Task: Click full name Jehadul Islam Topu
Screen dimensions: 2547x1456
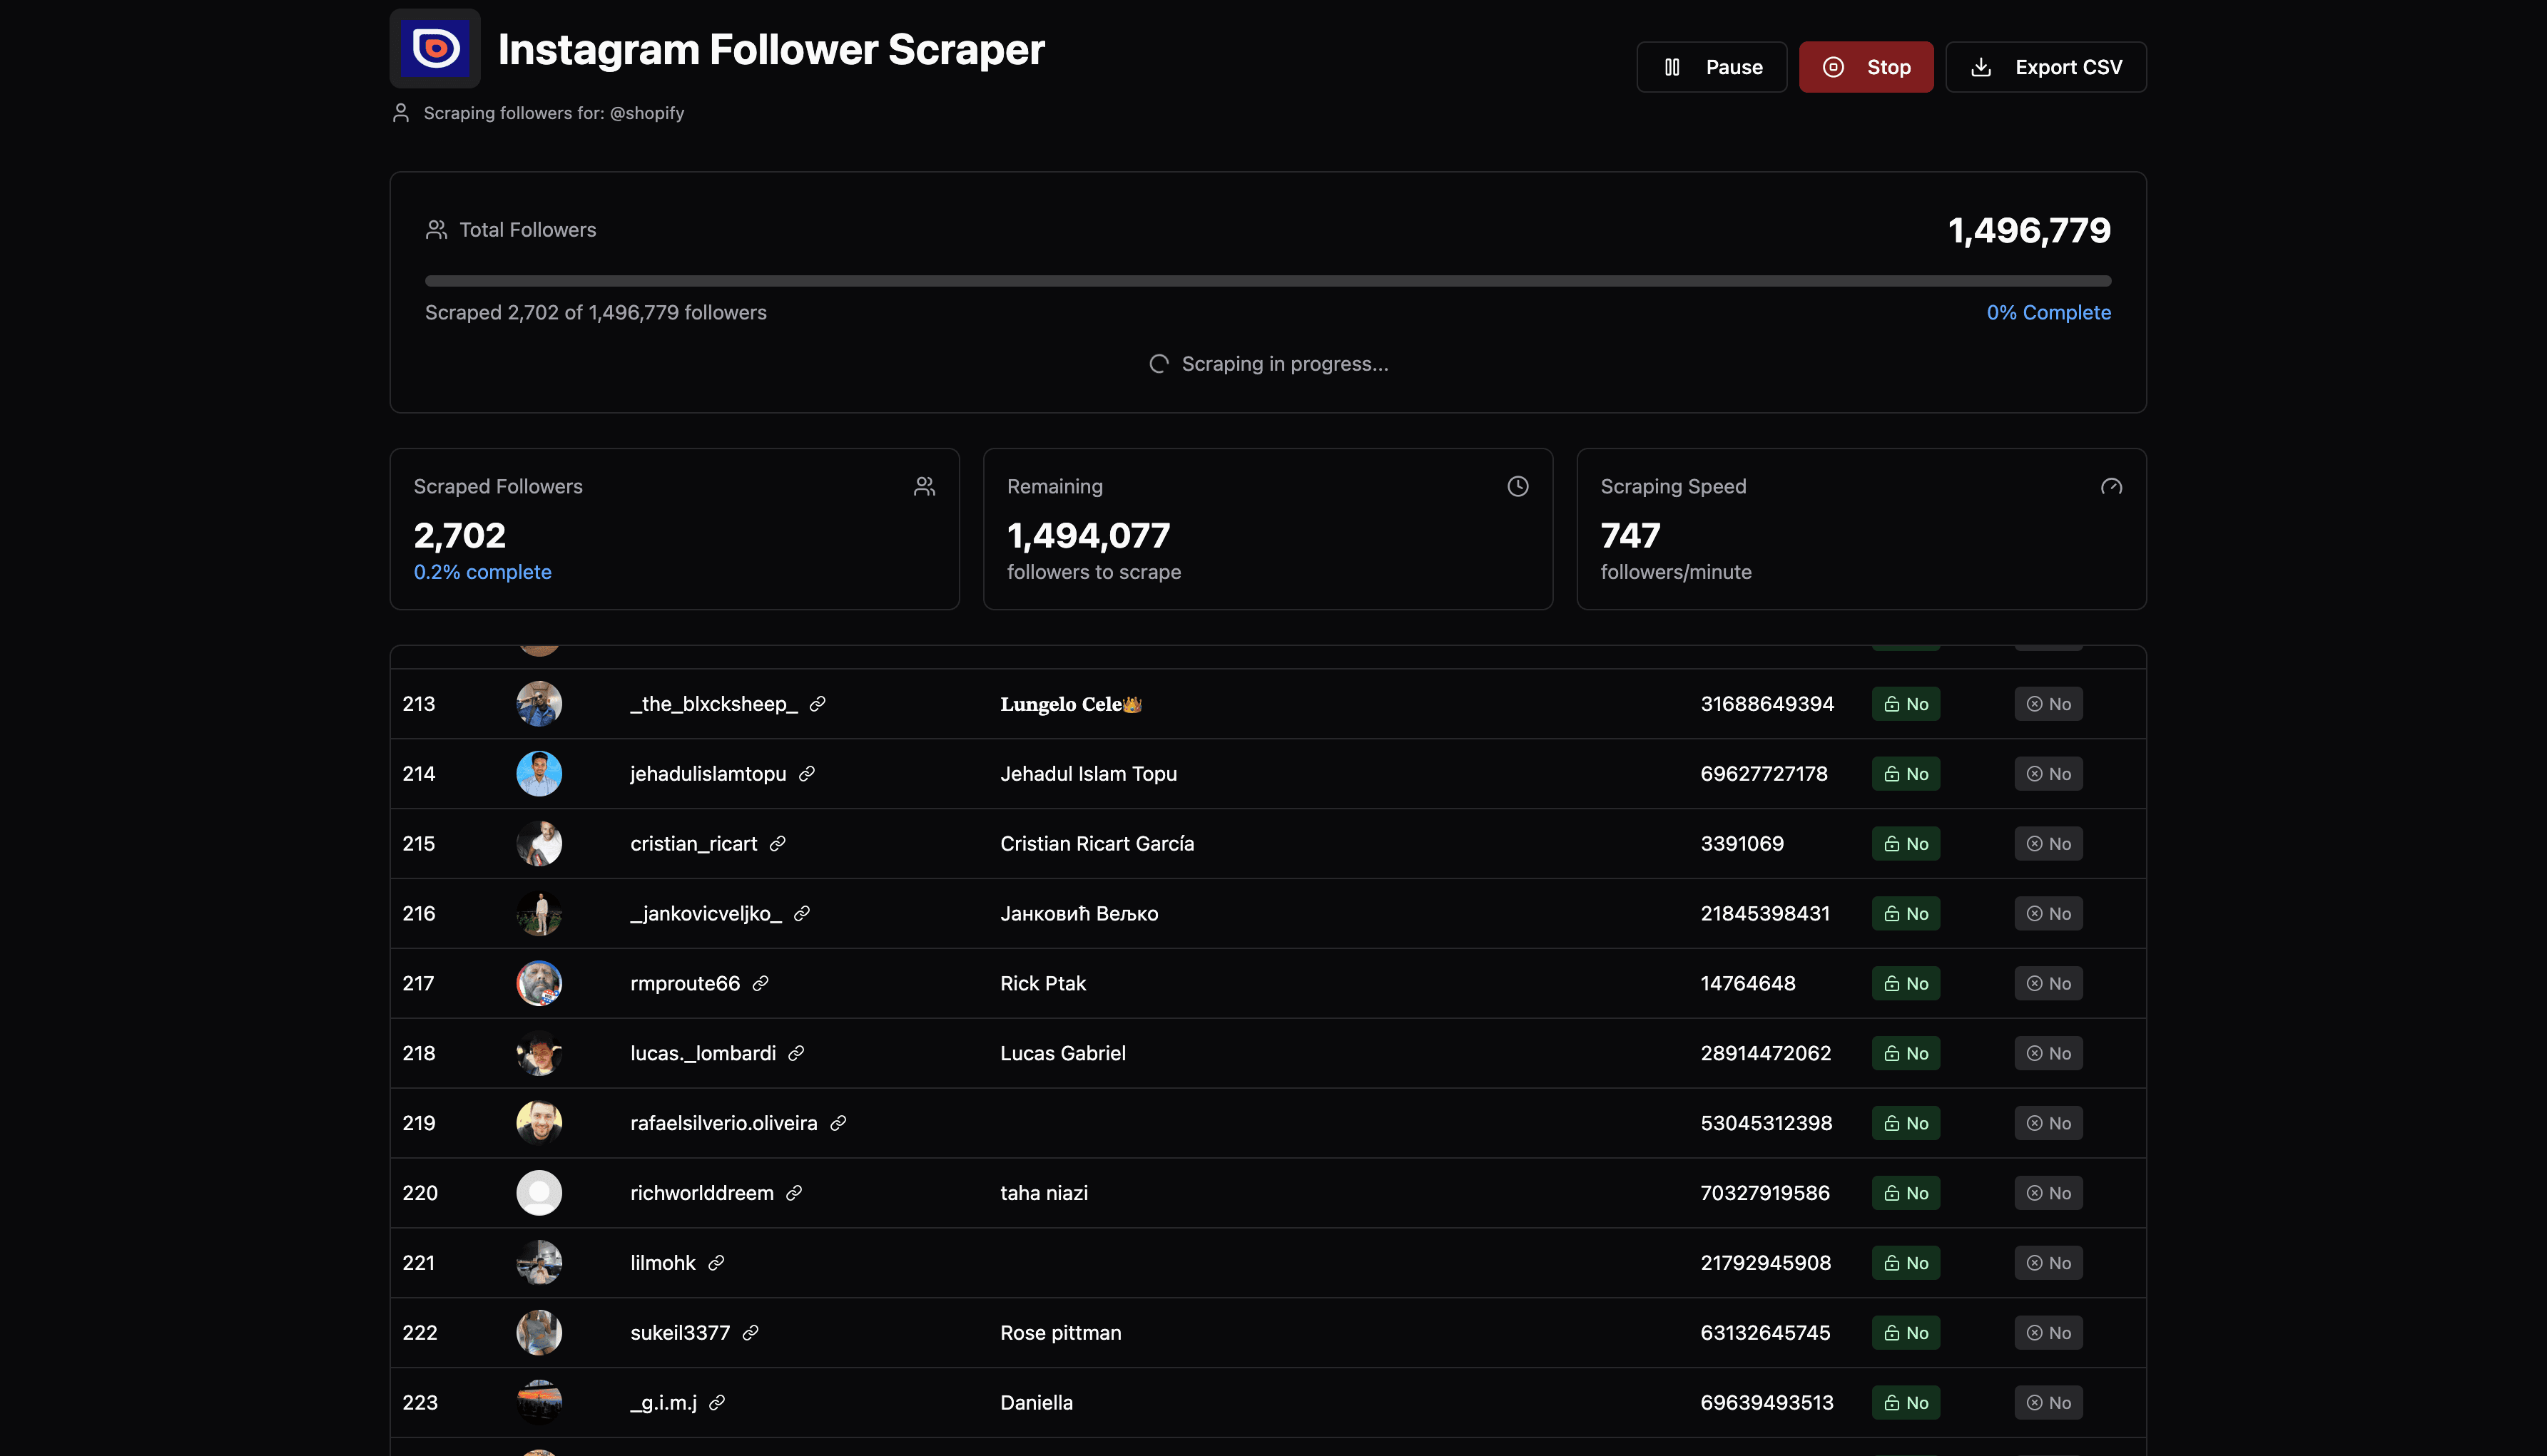Action: click(x=1089, y=774)
